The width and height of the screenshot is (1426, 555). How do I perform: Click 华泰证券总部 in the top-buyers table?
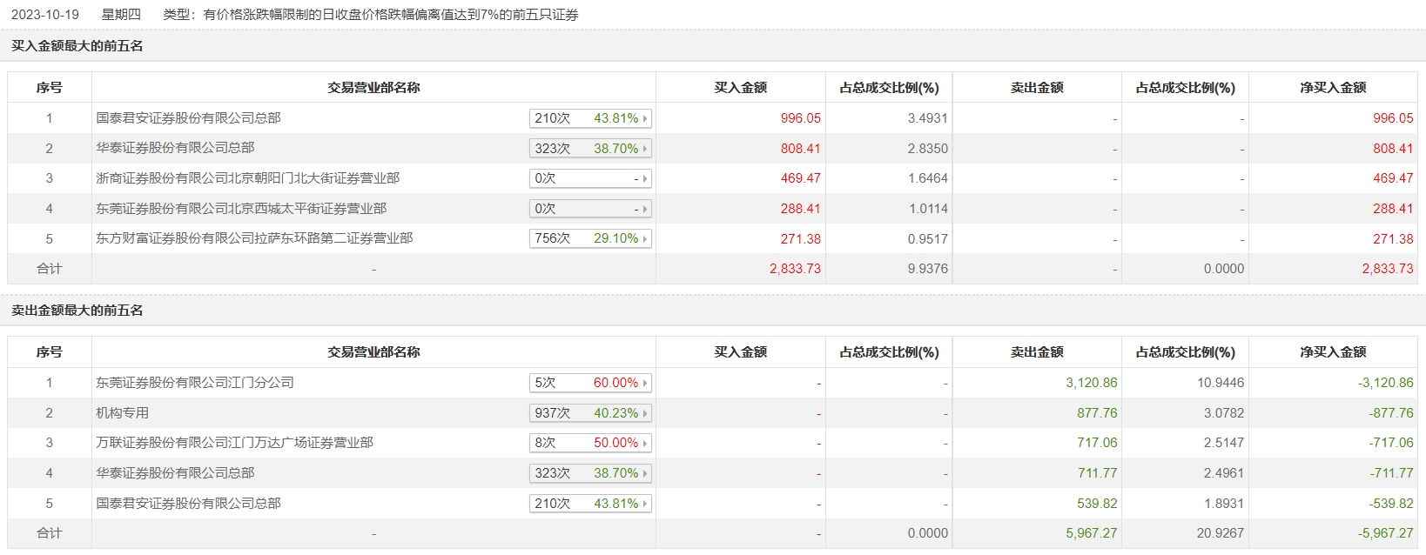(x=175, y=148)
